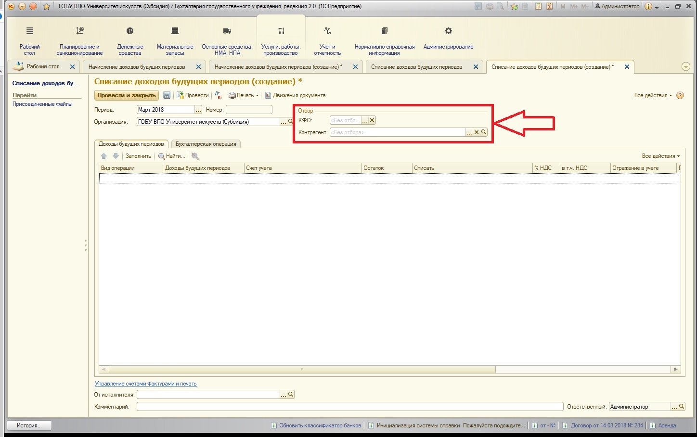Open calculator from title bar

[x=538, y=6]
